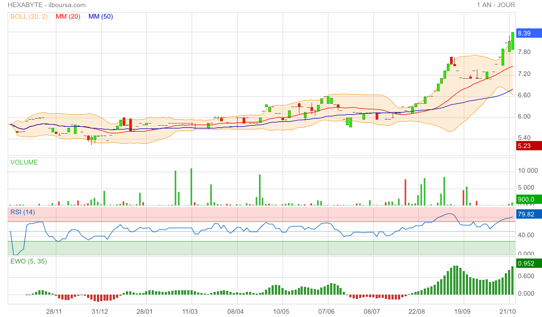Click the 08/04 date axis label

235,312
